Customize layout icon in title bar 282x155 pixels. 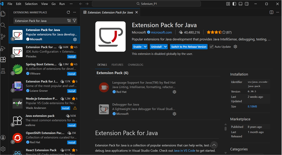click(228, 4)
